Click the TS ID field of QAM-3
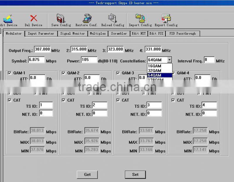 [x=154, y=105]
